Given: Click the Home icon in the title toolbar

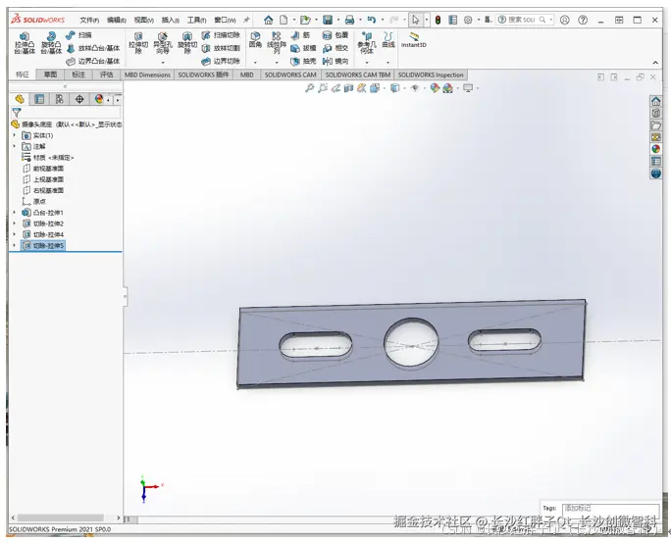Looking at the screenshot, I should click(x=269, y=20).
